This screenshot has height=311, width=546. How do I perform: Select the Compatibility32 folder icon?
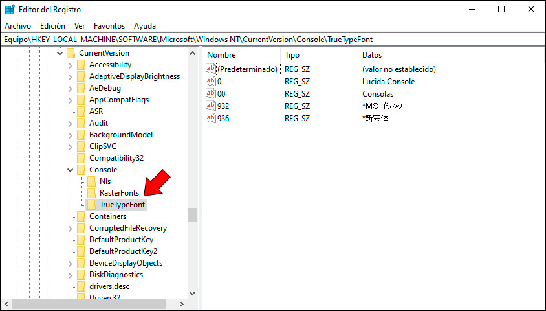pos(81,158)
